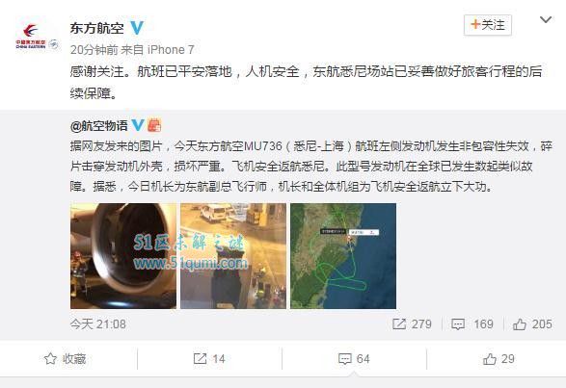This screenshot has height=388, width=566.
Task: Click the star 收藏 favorite icon
Action: point(50,359)
